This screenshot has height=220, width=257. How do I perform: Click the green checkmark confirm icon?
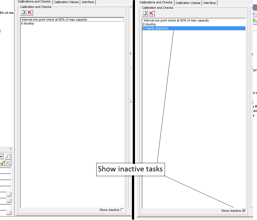tap(2, 163)
